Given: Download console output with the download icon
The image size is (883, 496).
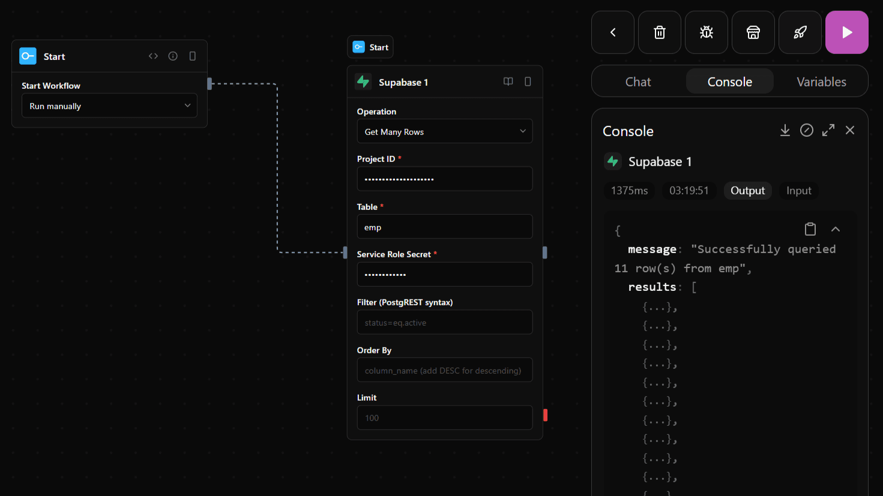Looking at the screenshot, I should click(x=785, y=130).
